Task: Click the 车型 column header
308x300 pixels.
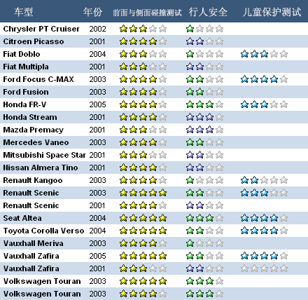Action: [x=23, y=12]
